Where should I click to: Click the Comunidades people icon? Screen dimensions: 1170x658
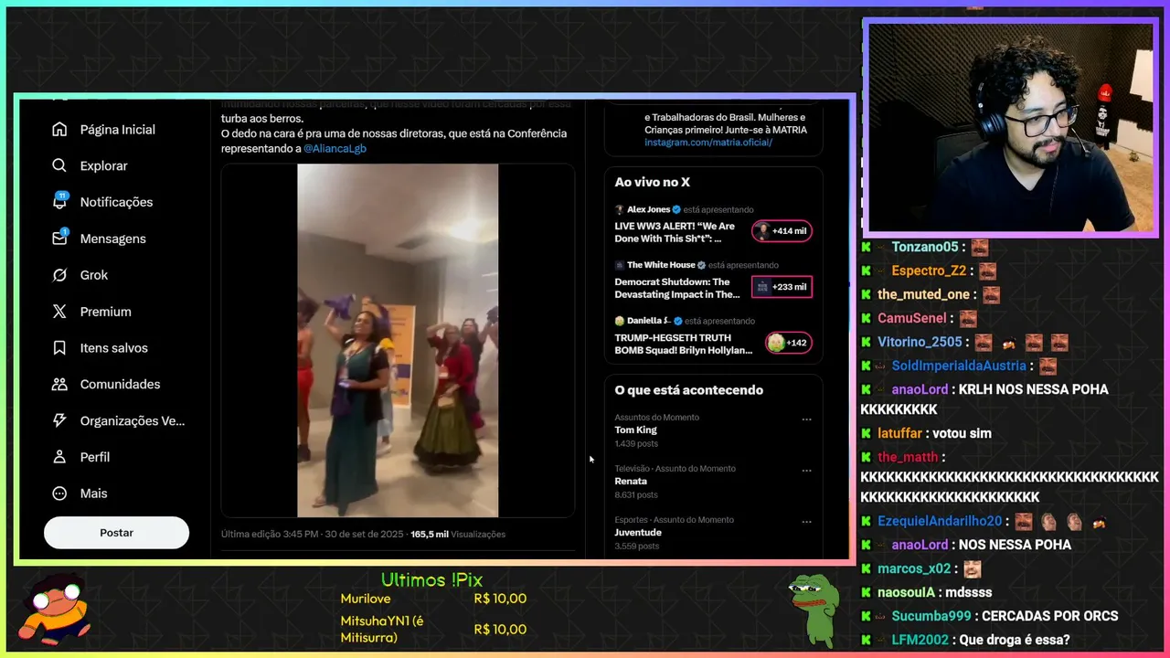pyautogui.click(x=59, y=384)
